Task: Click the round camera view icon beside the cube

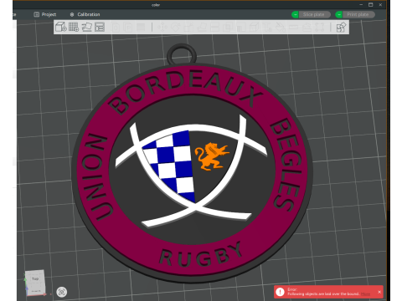Action: (x=62, y=292)
